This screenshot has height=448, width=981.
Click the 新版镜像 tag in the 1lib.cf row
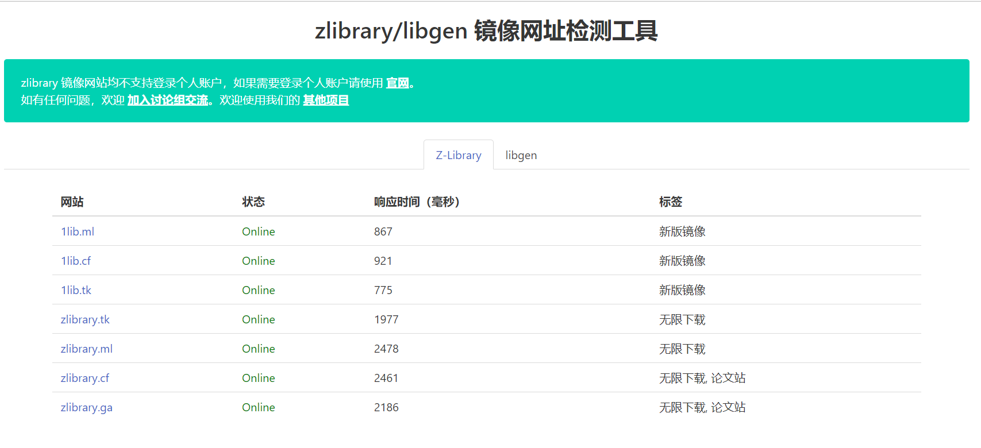pyautogui.click(x=682, y=261)
